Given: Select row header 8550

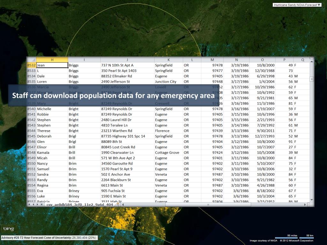Looking at the screenshot, I should [32, 163].
